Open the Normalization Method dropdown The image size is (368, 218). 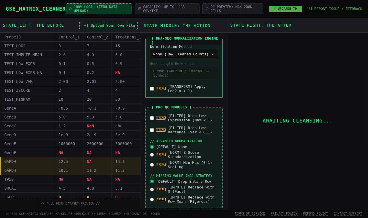(184, 54)
